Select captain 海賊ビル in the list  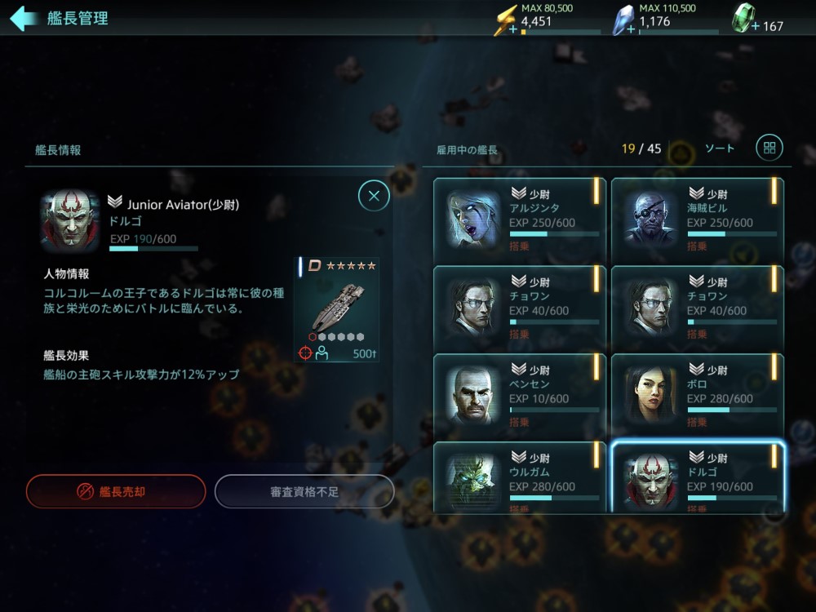pyautogui.click(x=698, y=220)
